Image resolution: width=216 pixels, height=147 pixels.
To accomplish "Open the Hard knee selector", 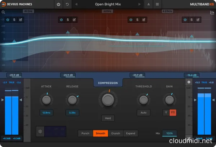I will 108,118.
